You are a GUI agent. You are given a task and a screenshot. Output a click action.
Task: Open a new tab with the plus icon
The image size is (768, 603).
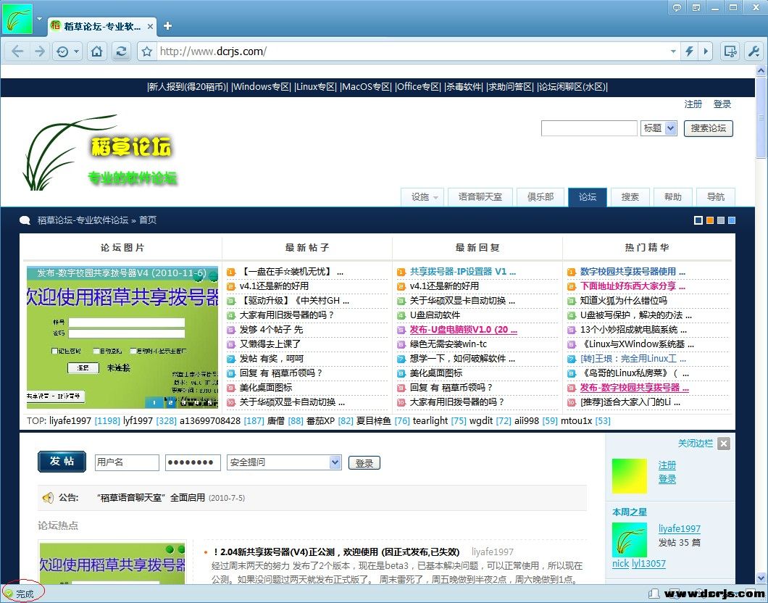point(167,26)
